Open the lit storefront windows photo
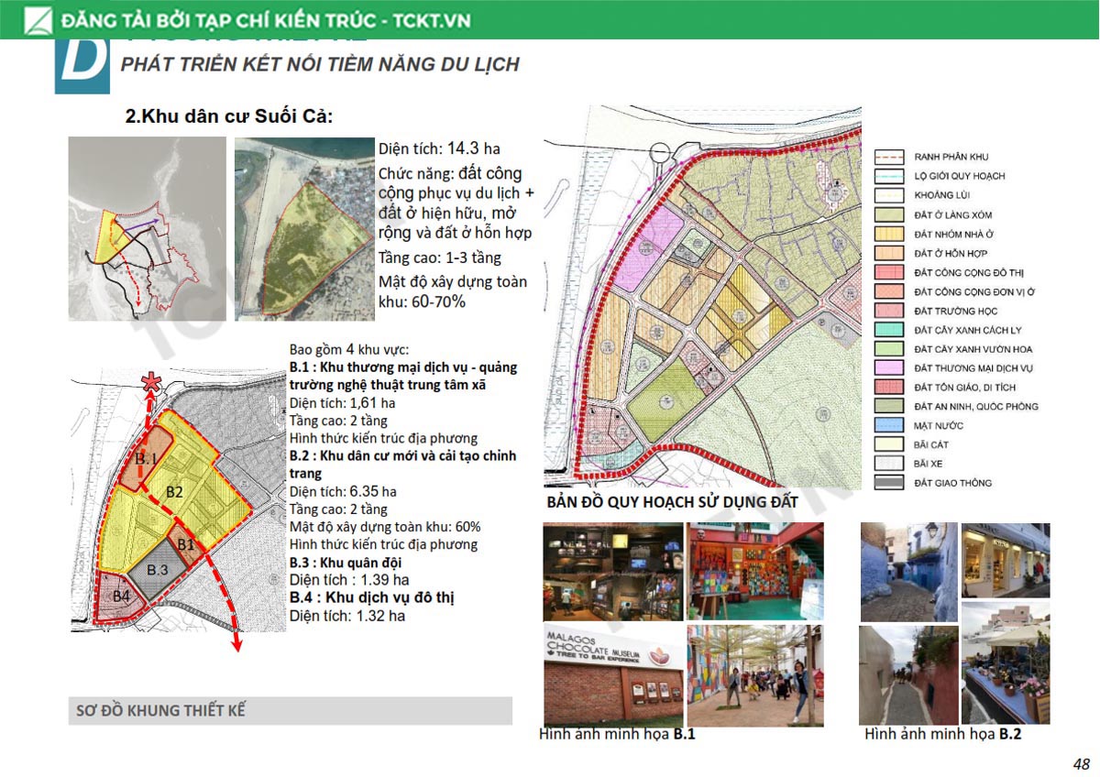This screenshot has height=777, width=1100. pyautogui.click(x=1006, y=559)
